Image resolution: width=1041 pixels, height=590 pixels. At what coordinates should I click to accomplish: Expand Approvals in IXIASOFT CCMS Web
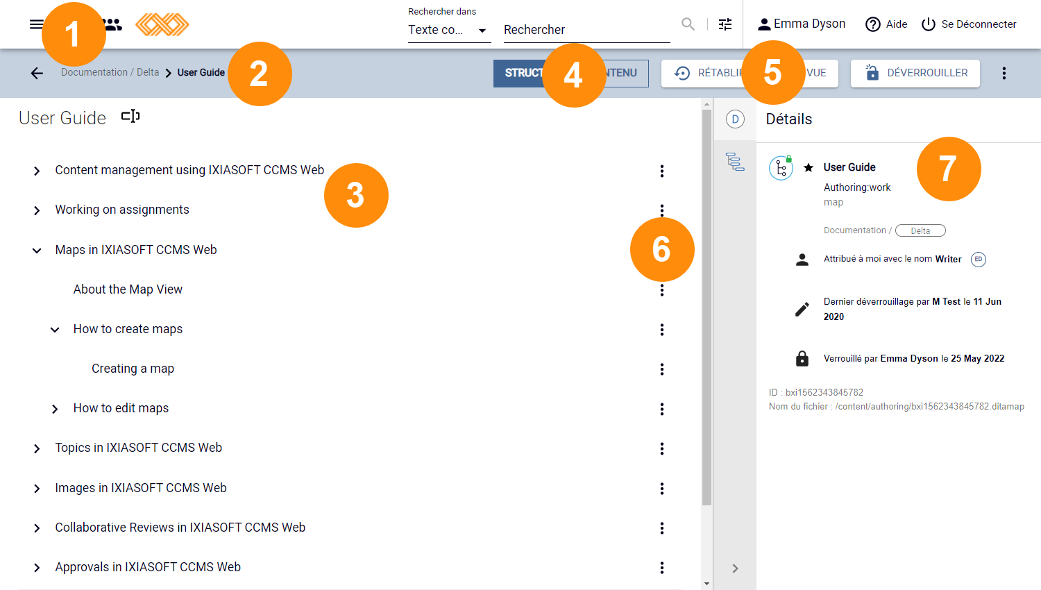coord(37,568)
